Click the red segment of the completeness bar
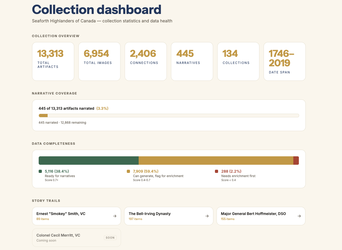Image resolution: width=342 pixels, height=250 pixels. coord(296,161)
